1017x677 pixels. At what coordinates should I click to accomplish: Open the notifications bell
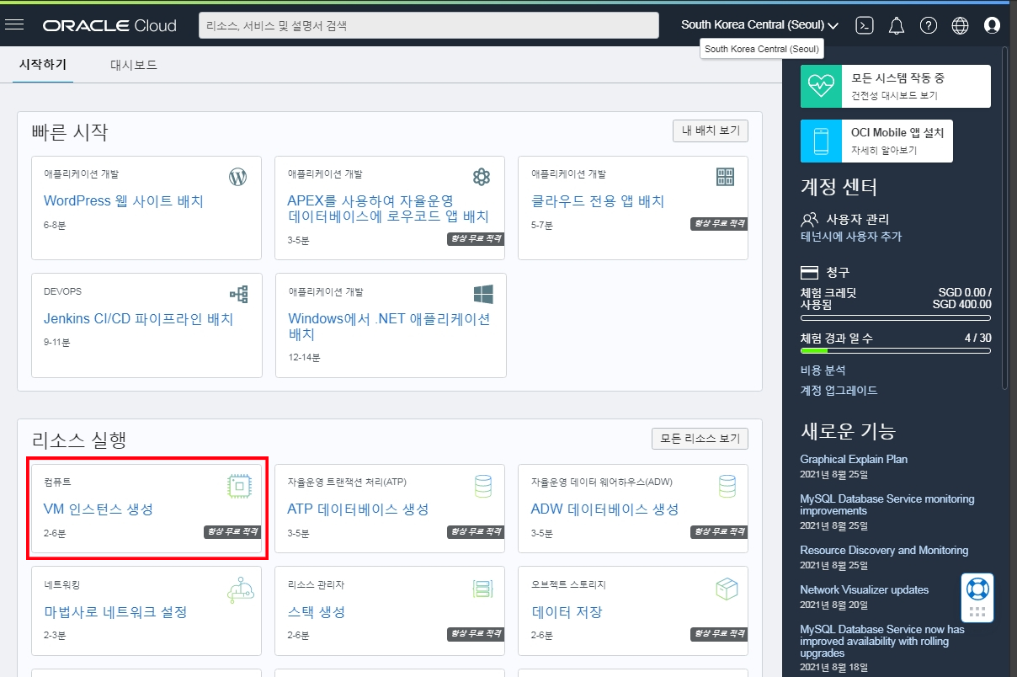tap(897, 25)
